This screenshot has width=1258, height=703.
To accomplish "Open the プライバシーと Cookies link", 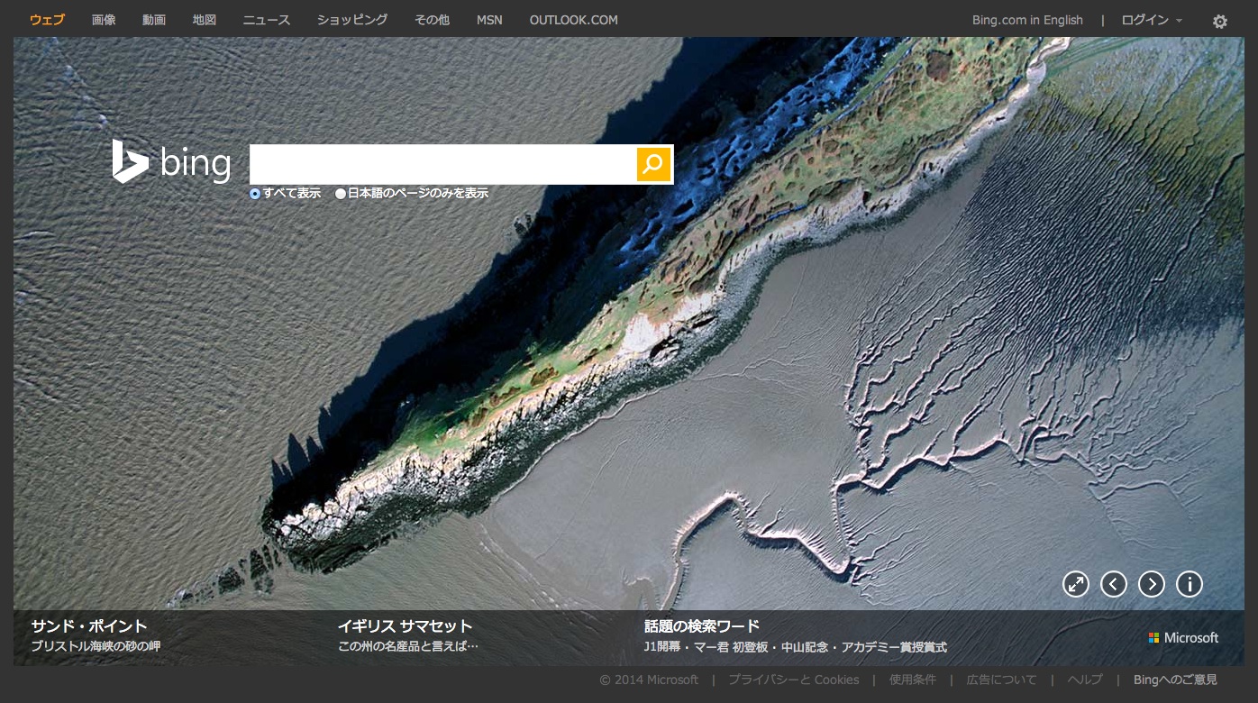I will pyautogui.click(x=793, y=680).
